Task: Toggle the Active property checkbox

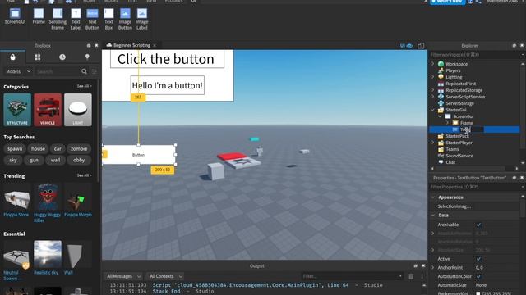Action: click(478, 259)
